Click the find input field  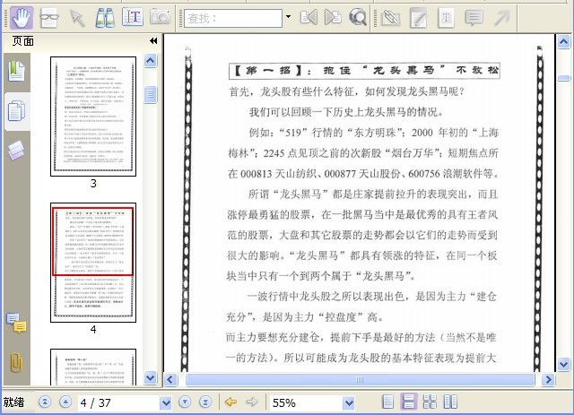pos(233,18)
